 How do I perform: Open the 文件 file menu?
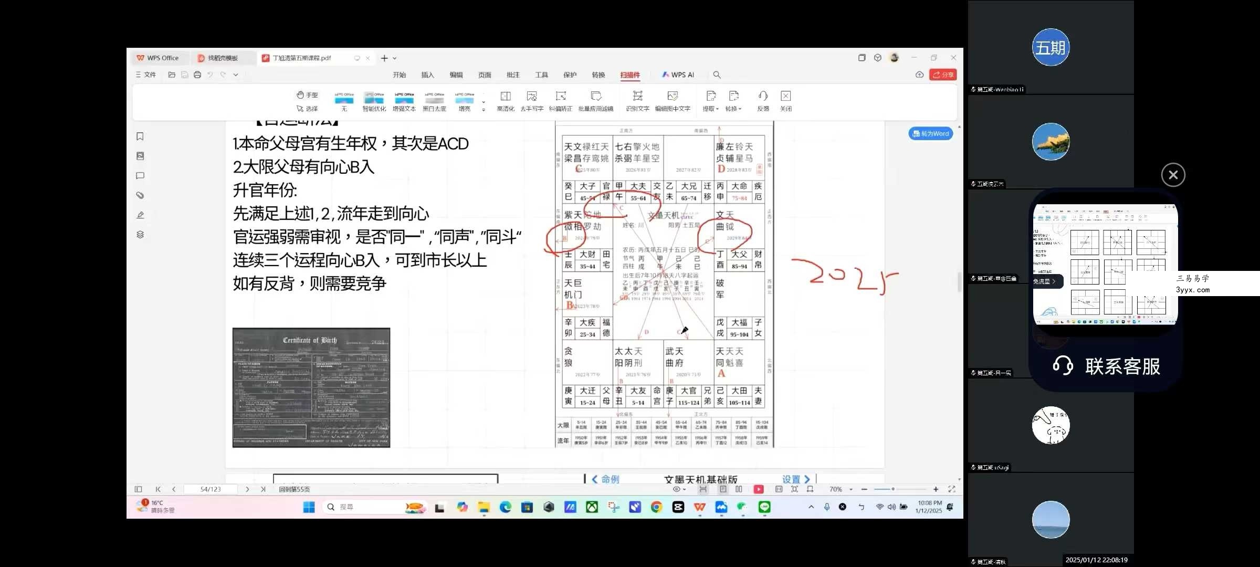146,75
